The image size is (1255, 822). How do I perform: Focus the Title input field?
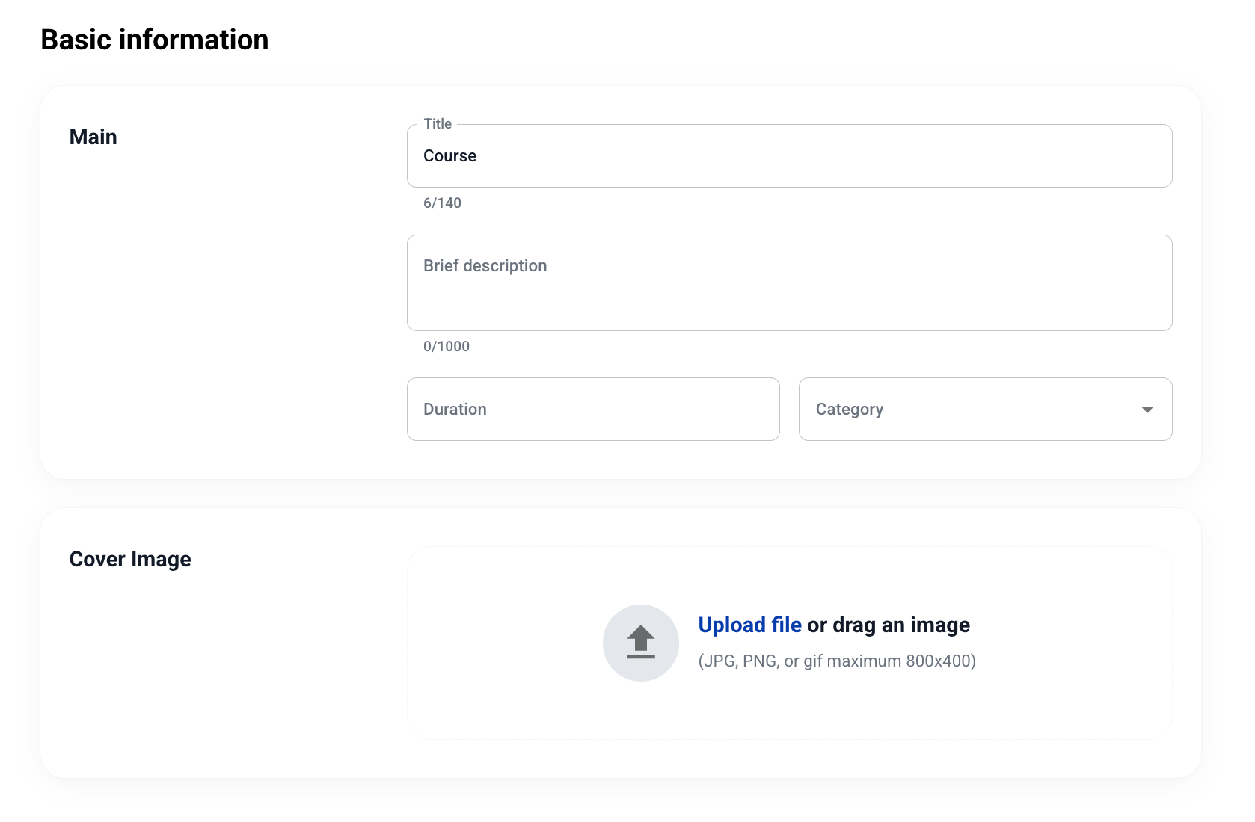point(789,156)
